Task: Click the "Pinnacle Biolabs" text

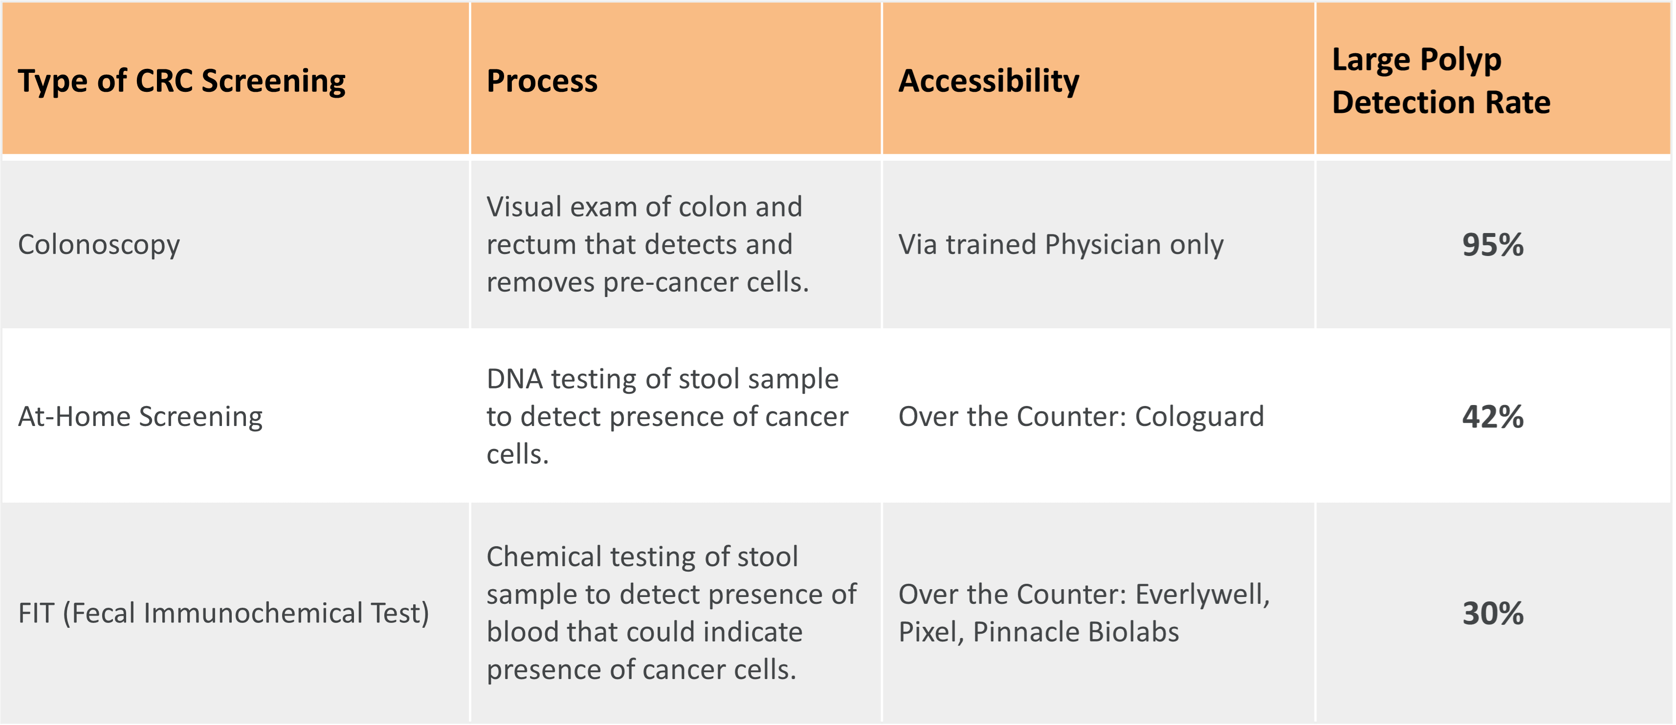Action: [x=1076, y=632]
